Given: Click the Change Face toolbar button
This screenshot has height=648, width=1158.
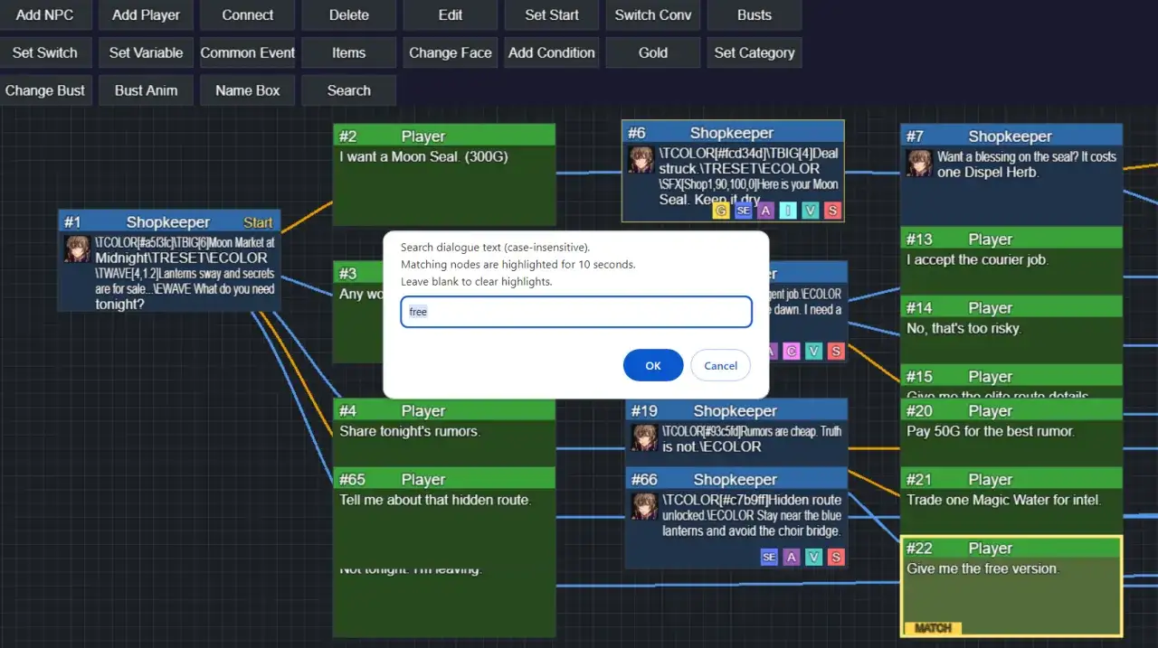Looking at the screenshot, I should (451, 52).
